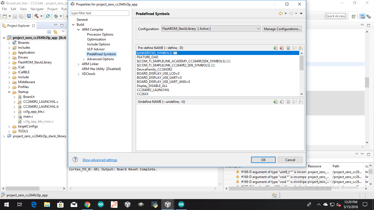Add a new pre-define NAME symbol
This screenshot has height=210, width=374.
tap(275, 48)
